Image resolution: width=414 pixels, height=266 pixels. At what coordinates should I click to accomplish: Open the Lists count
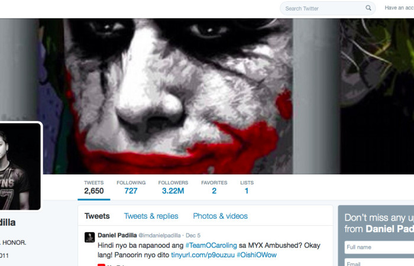[247, 187]
